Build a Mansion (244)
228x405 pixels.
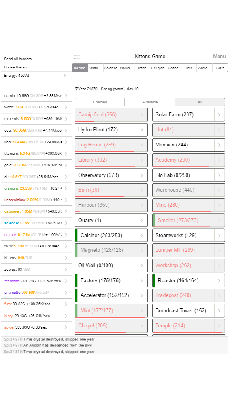pos(183,145)
